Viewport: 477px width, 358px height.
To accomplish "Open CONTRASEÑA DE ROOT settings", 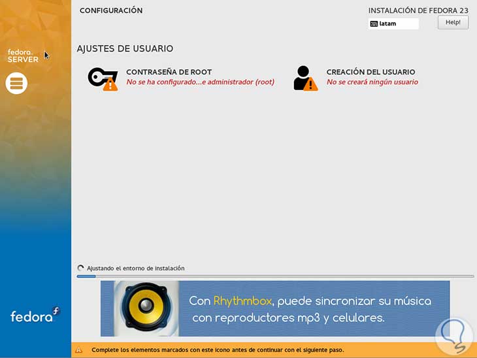I will [x=169, y=72].
